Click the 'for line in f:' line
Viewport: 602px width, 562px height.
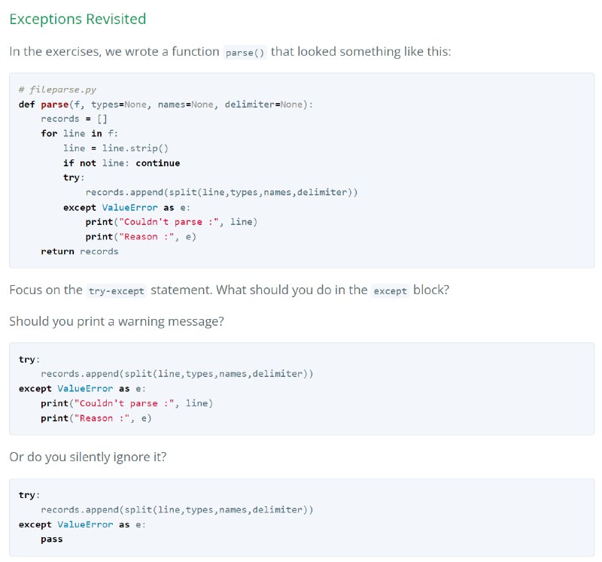point(80,134)
